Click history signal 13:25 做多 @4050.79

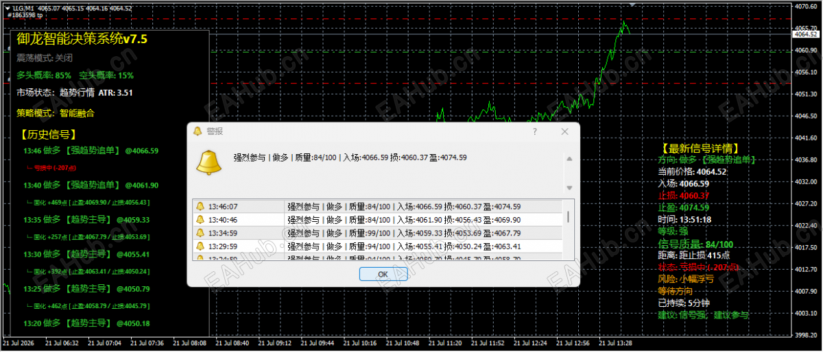click(86, 288)
